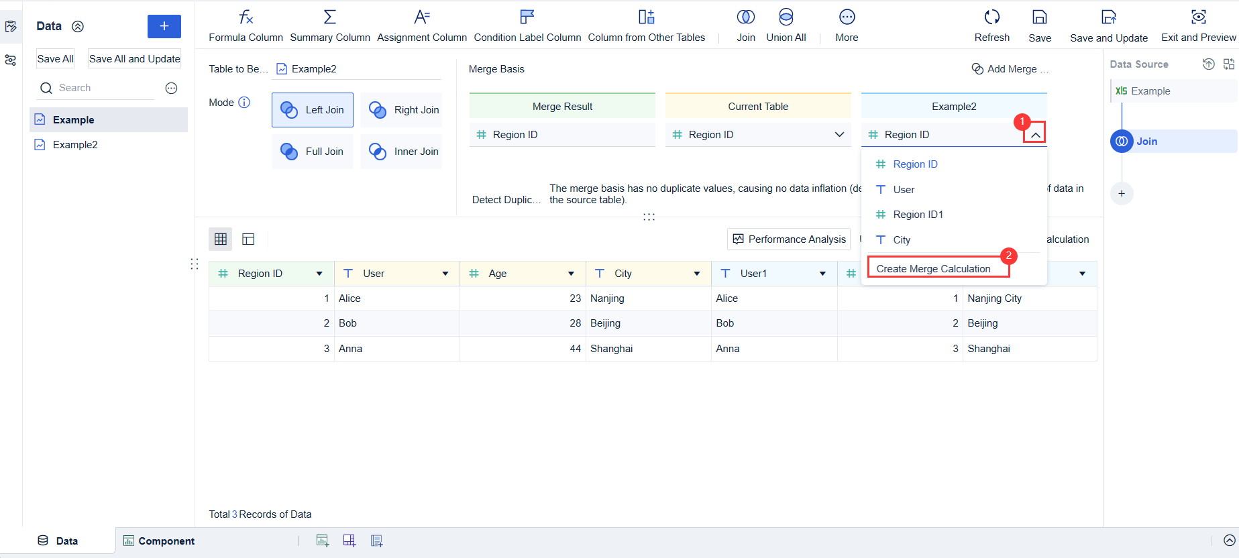
Task: Switch to table grid view icon
Action: coord(221,239)
